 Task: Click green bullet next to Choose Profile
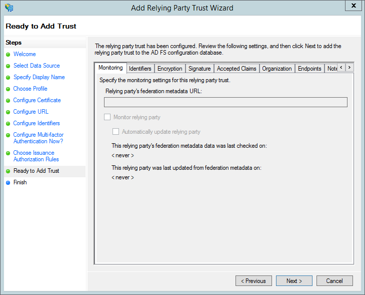8,89
